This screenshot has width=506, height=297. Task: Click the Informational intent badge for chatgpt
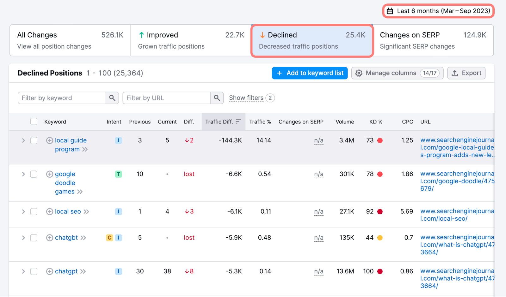point(118,271)
